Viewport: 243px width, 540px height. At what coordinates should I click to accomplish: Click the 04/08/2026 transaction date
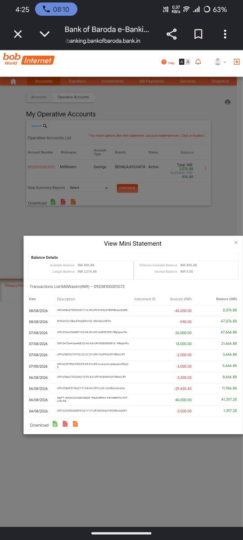click(x=38, y=411)
